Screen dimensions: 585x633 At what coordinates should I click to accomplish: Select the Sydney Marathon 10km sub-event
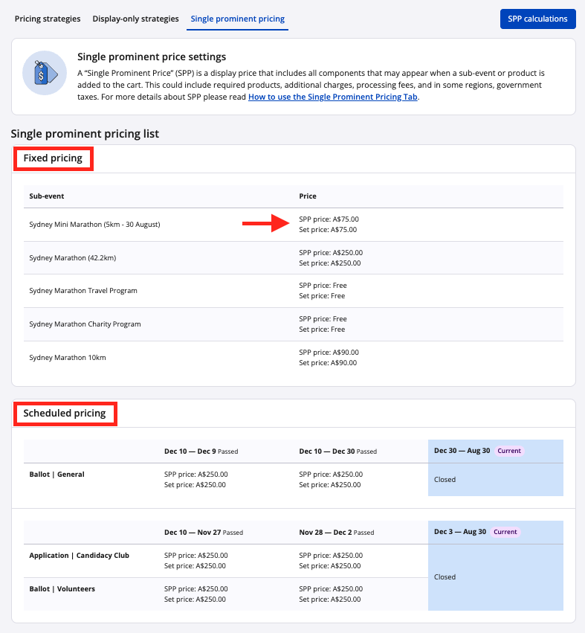(68, 358)
